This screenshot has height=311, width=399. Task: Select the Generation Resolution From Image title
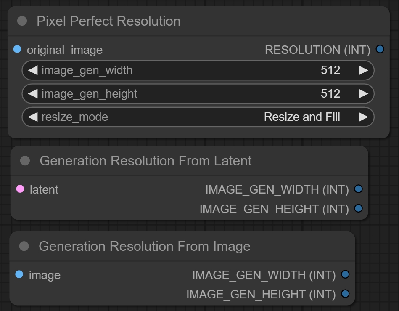coord(144,246)
